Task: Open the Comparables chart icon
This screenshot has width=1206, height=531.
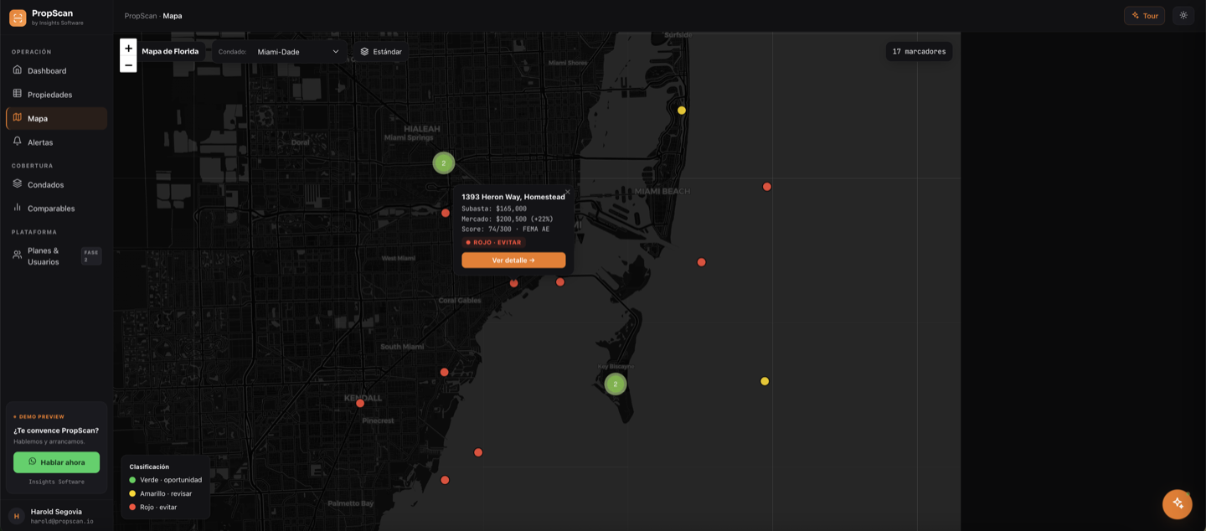Action: pos(17,207)
